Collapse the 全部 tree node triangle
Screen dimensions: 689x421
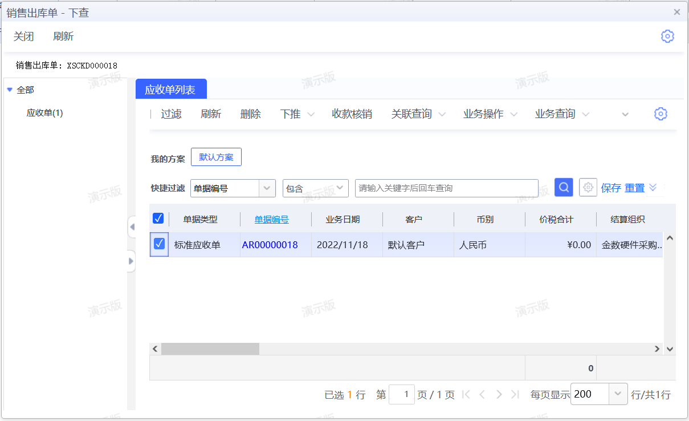coord(10,90)
